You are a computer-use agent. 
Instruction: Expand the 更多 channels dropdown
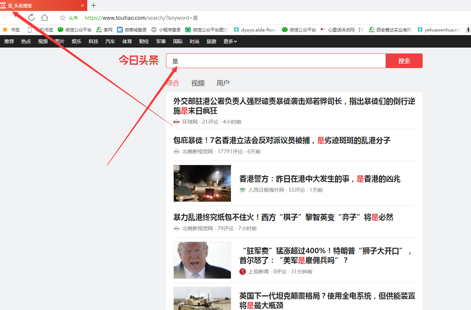(230, 41)
